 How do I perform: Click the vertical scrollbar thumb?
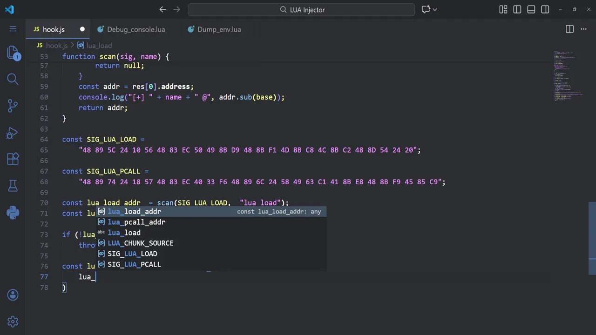[592, 238]
